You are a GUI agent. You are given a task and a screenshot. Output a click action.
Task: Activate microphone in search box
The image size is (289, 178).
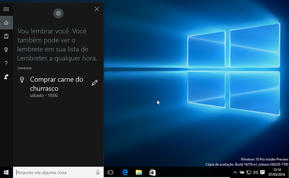click(98, 172)
